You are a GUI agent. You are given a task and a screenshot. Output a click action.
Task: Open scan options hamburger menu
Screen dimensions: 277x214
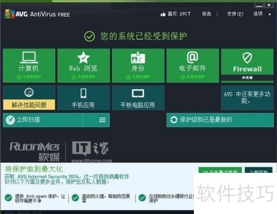pos(102,120)
